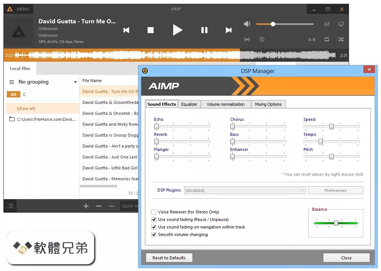The height and width of the screenshot is (271, 381).
Task: Click Reset to Defaults button
Action: click(x=169, y=258)
